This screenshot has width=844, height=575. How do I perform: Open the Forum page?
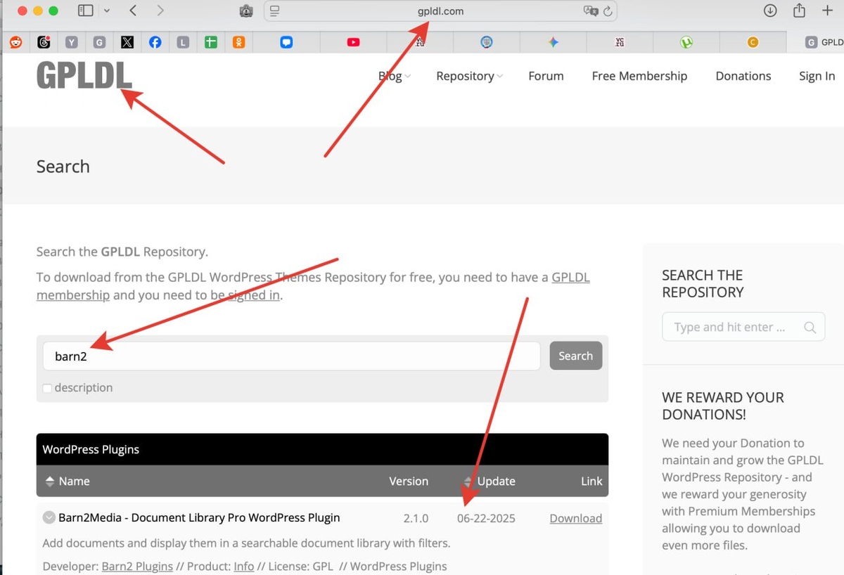[546, 76]
